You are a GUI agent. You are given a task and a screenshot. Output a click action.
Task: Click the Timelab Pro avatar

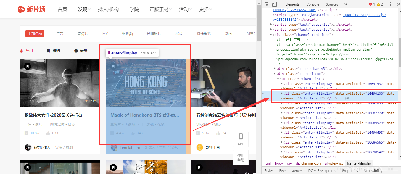114,147
